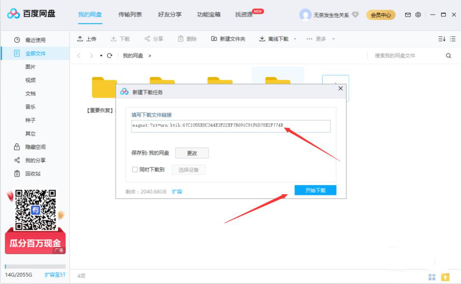Open the Upload tool
The height and width of the screenshot is (284, 461).
click(87, 38)
